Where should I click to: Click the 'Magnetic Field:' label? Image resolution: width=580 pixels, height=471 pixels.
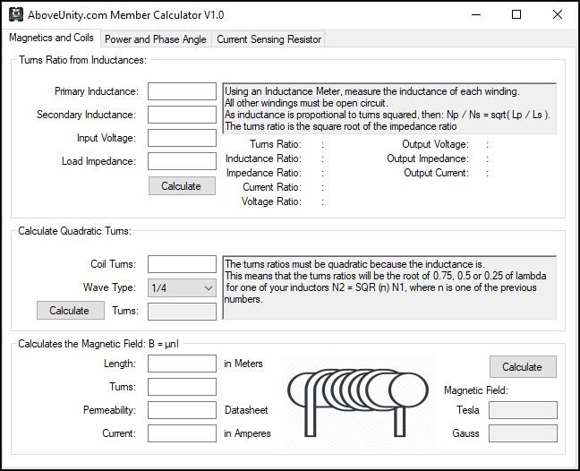point(476,390)
